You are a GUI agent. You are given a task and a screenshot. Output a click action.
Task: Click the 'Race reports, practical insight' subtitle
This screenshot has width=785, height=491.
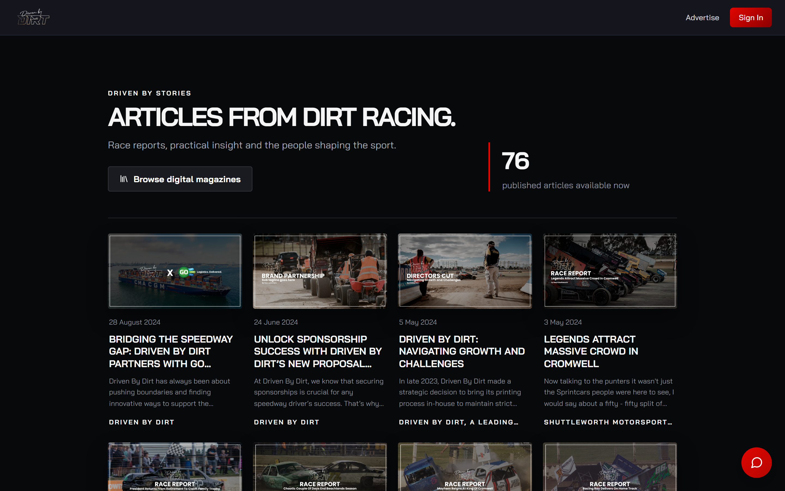[x=252, y=145]
